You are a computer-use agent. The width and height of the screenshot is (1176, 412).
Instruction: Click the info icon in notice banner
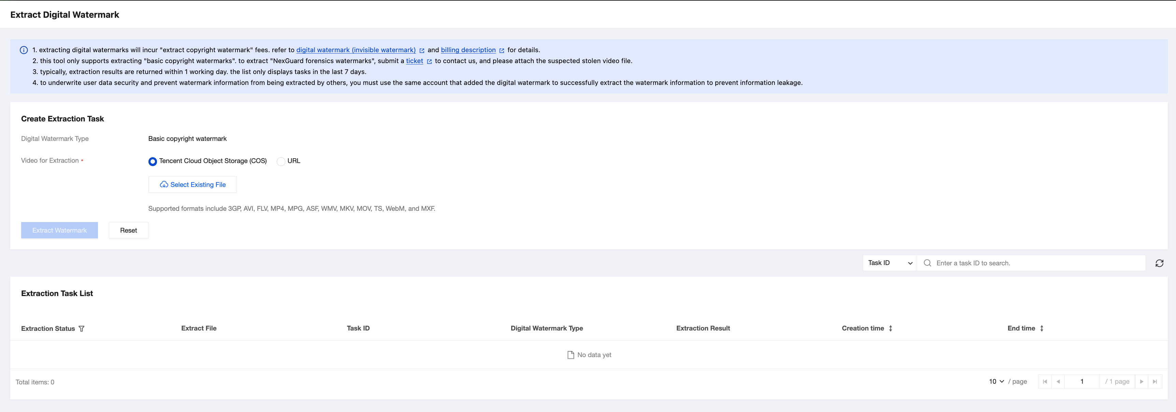tap(24, 50)
